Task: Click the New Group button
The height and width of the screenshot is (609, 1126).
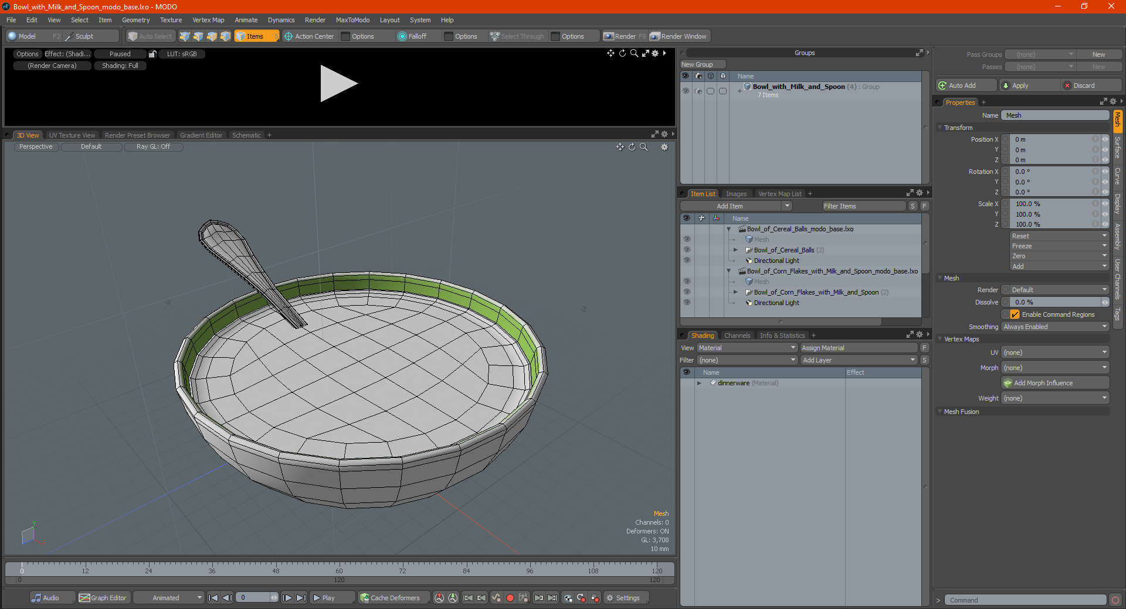Action: click(x=703, y=64)
